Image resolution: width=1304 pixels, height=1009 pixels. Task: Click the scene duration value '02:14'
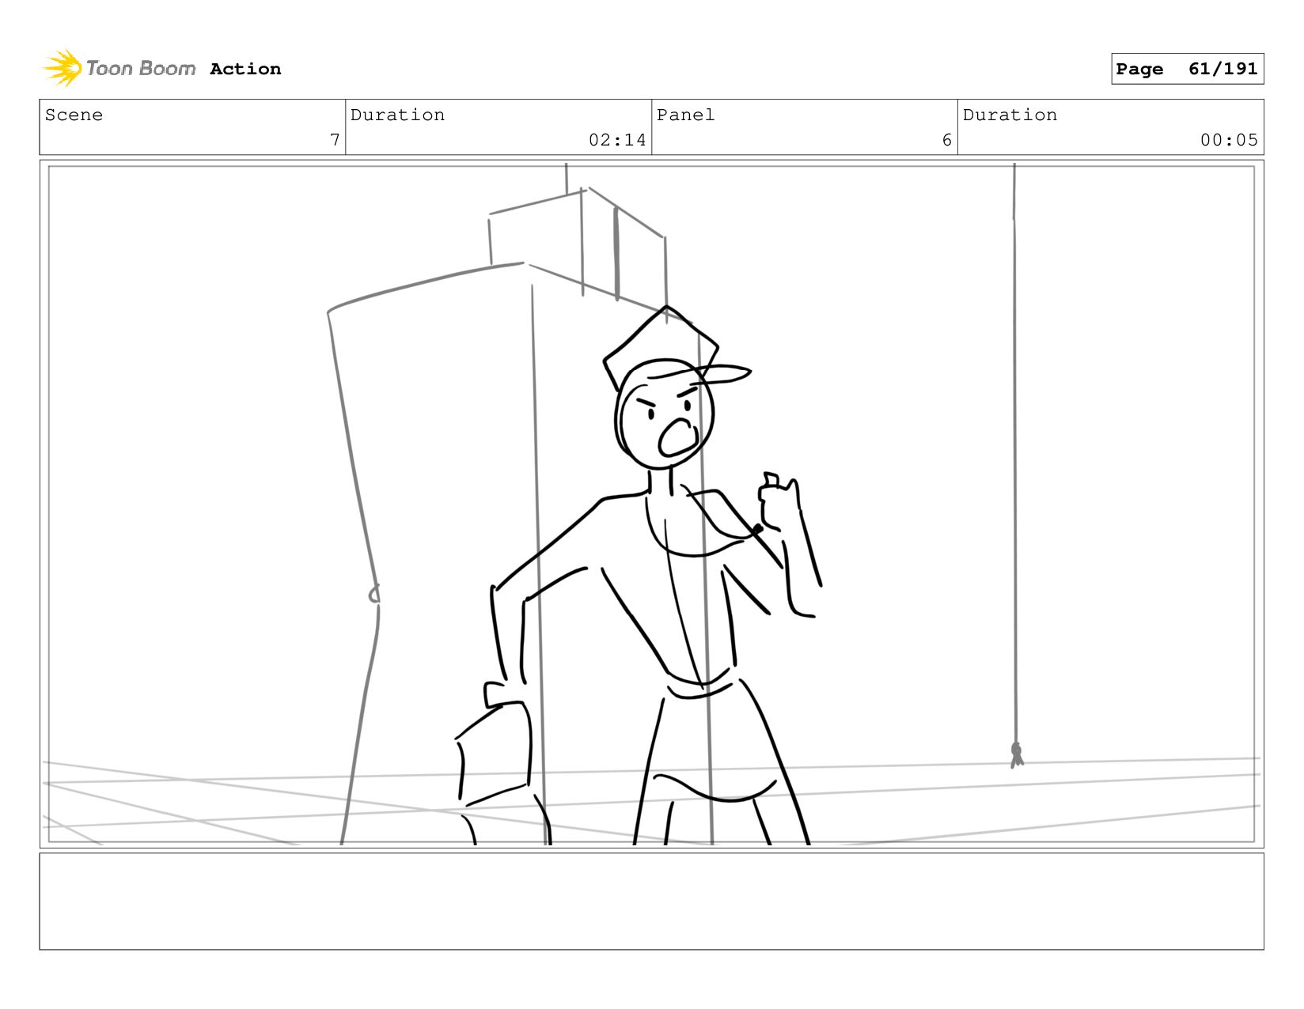[x=617, y=140]
